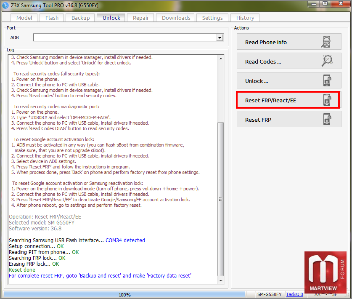
Task: Maximize the Z3X Samsung Tool window
Action: click(325, 4)
